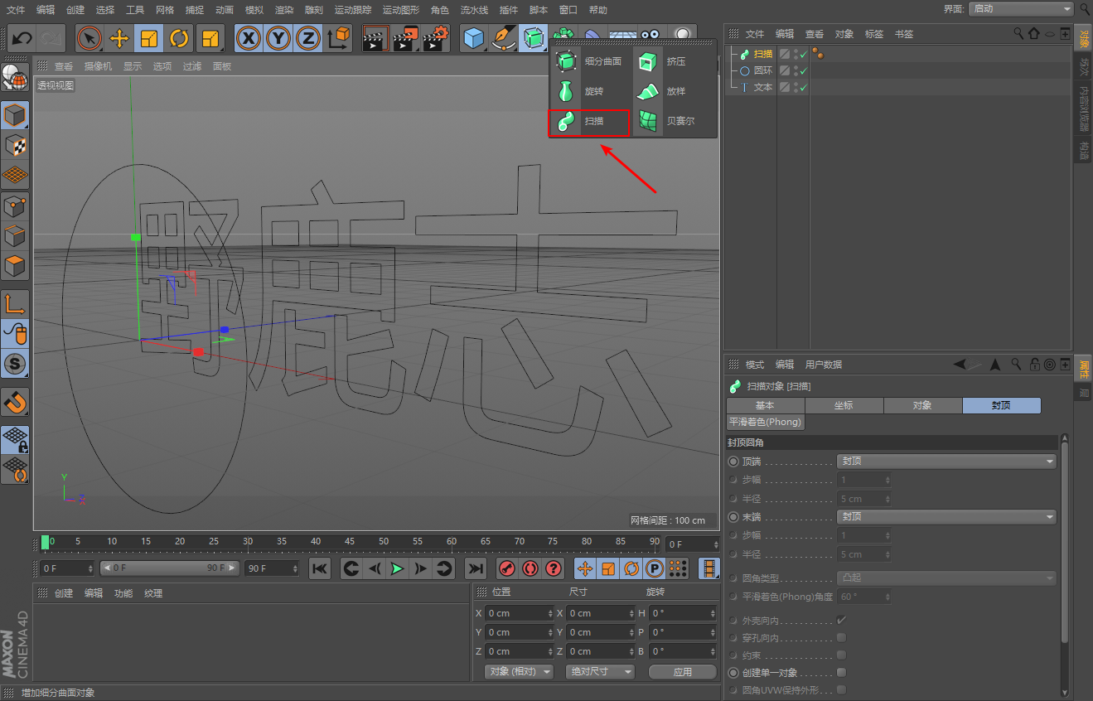Open the 渲染 menu
The image size is (1093, 701).
point(284,10)
